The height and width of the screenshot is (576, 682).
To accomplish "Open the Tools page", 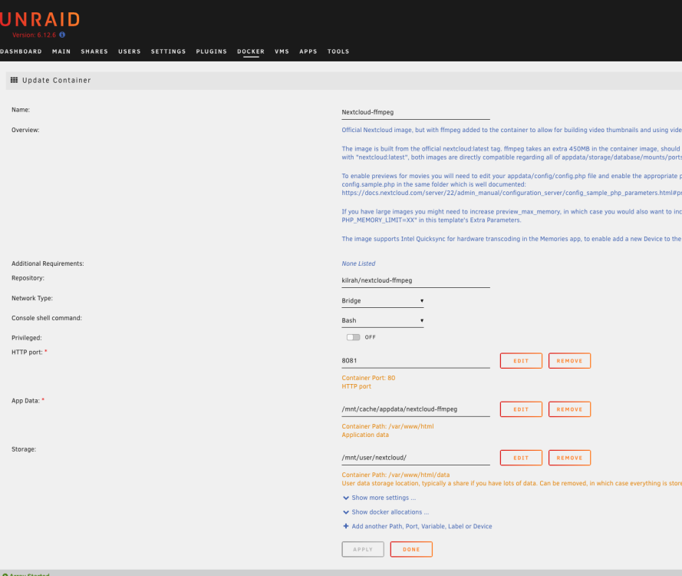I will (338, 51).
